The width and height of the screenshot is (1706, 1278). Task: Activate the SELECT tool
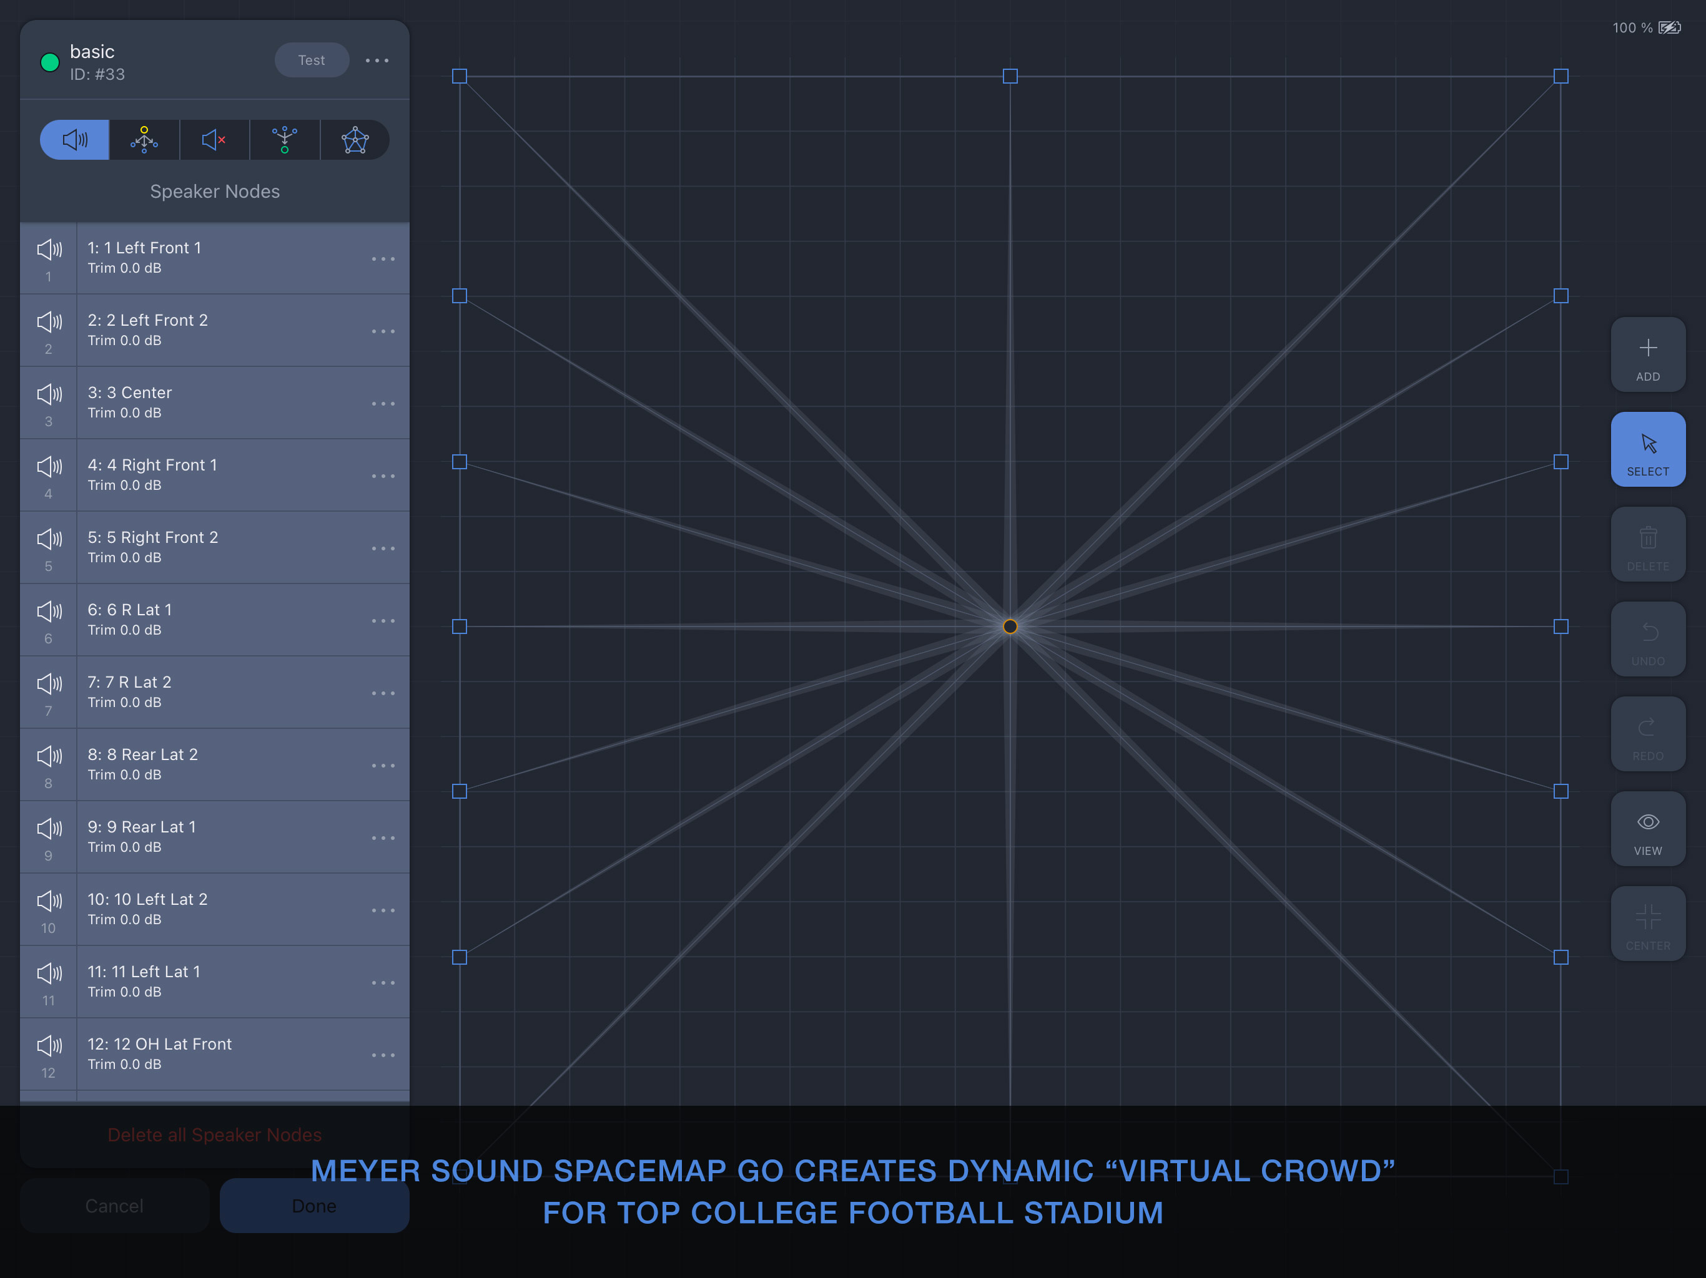[1648, 449]
